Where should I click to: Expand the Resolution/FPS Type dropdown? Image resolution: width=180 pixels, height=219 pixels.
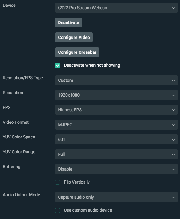pos(117,80)
